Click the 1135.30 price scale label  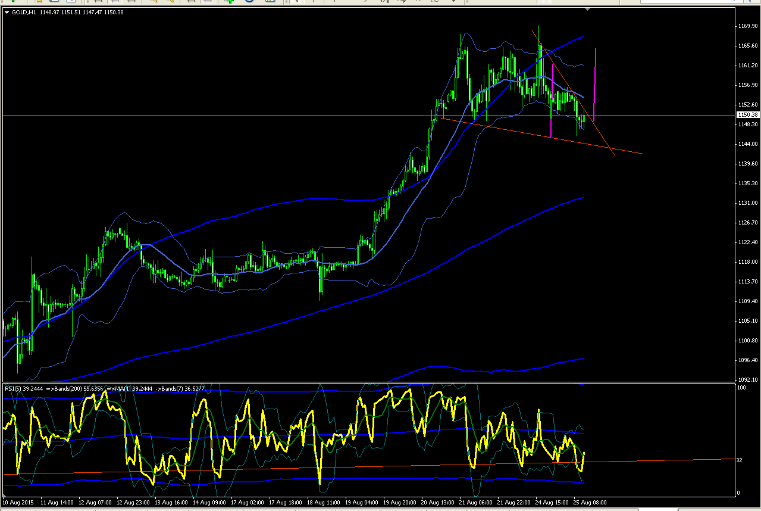747,183
